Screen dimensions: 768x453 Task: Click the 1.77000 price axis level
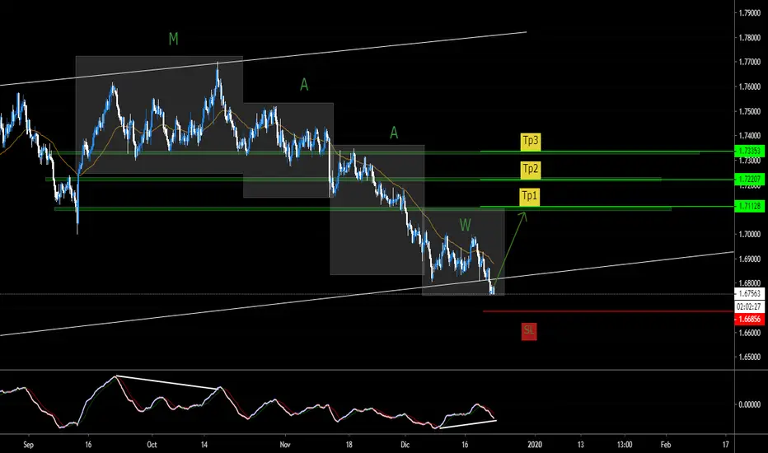pyautogui.click(x=749, y=63)
